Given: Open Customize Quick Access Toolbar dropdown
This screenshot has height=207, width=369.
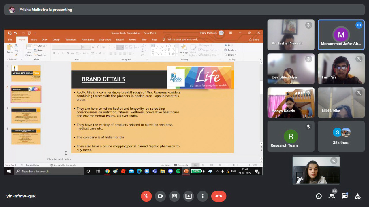Looking at the screenshot, I should [x=35, y=33].
